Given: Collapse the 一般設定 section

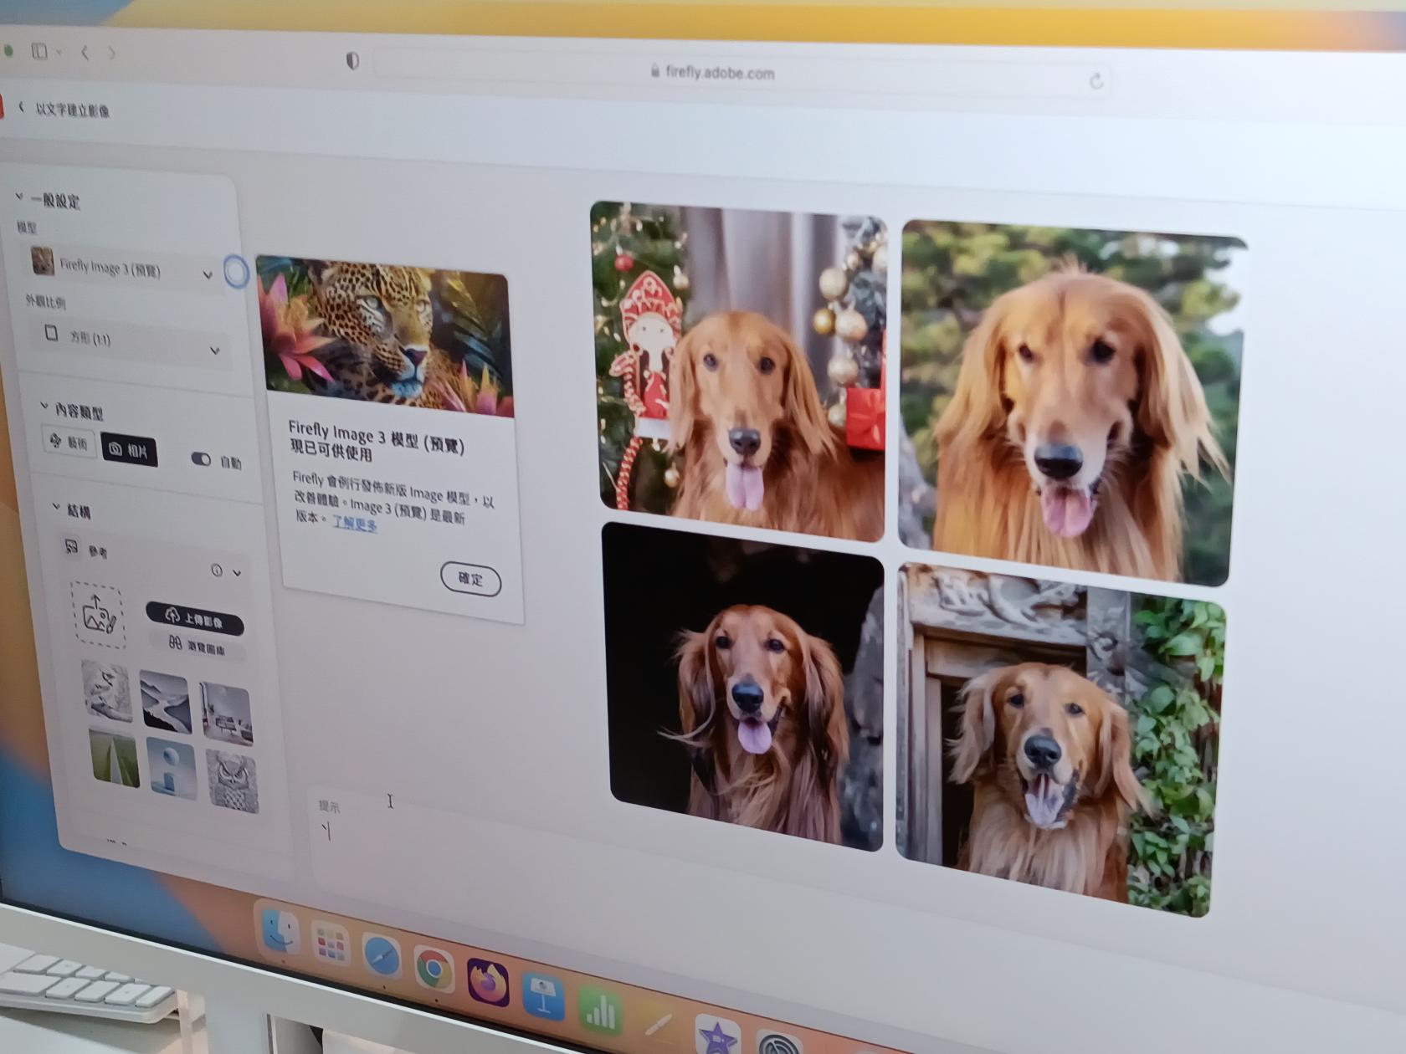Looking at the screenshot, I should coord(18,197).
